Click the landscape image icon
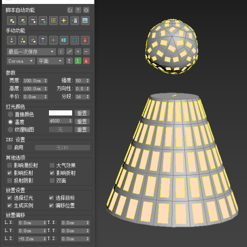The width and height of the screenshot is (247, 247). 85,21
